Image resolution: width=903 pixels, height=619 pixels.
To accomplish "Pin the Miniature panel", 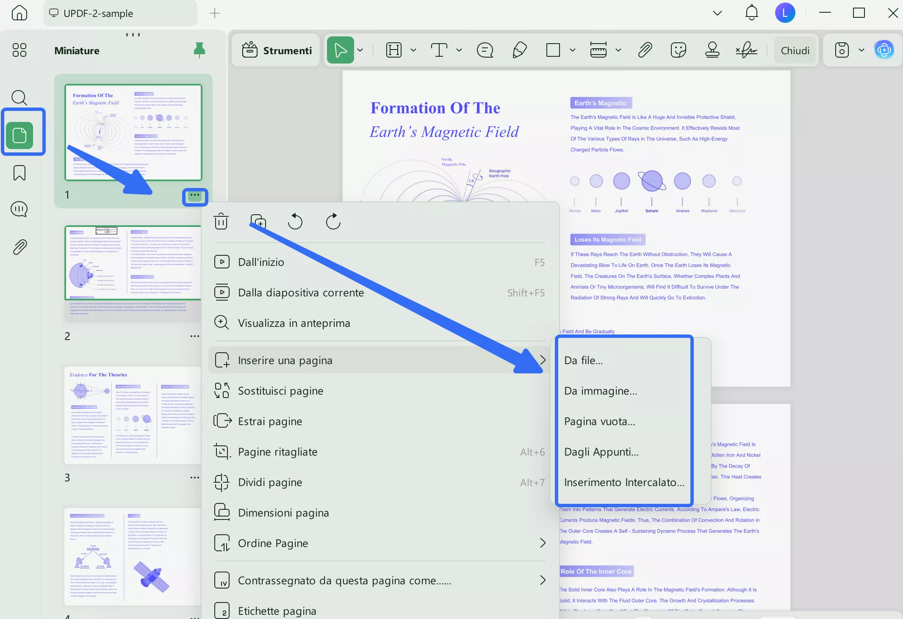I will [199, 50].
